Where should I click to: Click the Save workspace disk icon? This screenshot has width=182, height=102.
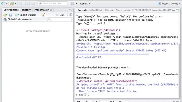pos(11,15)
